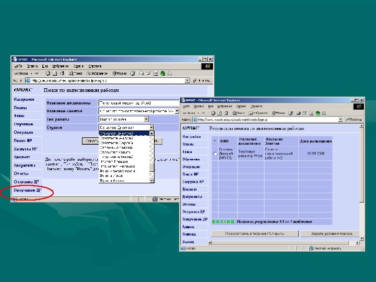This screenshot has width=376, height=282.
Task: Click the results window vertical scrollbar thumb
Action: click(x=361, y=166)
